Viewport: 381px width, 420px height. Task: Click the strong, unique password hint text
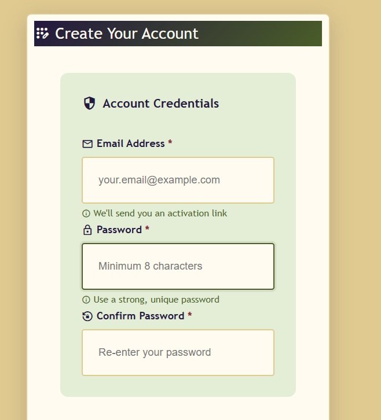(156, 300)
